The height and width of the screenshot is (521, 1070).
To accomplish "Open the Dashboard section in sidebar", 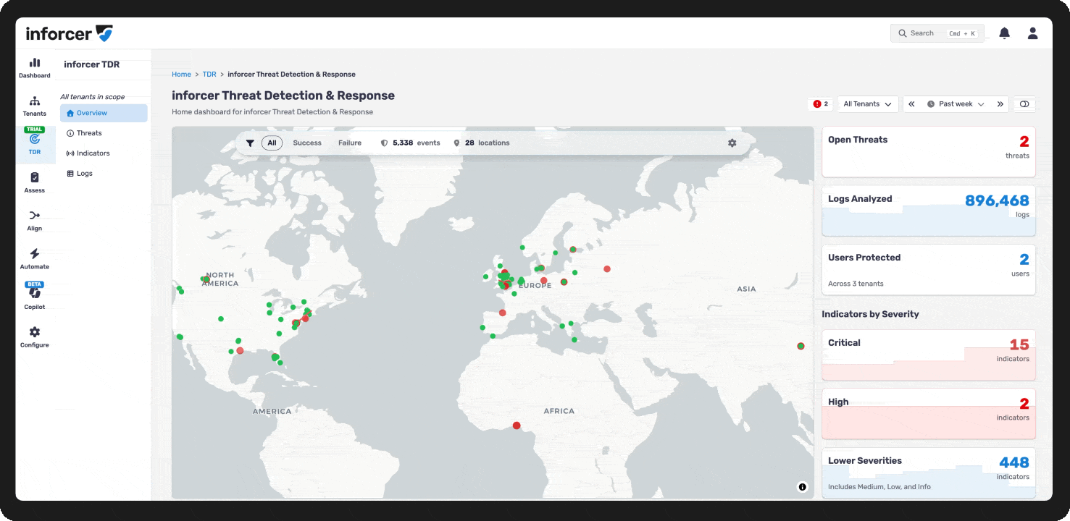I will (35, 68).
